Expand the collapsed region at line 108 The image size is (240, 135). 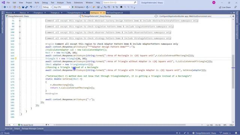coord(20,32)
